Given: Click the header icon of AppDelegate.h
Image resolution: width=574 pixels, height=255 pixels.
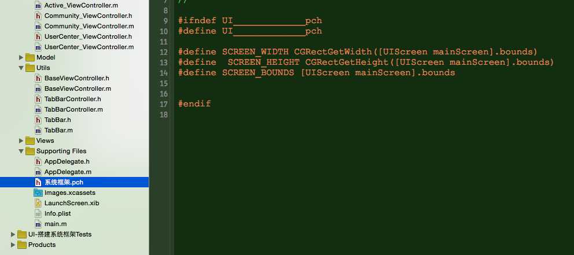Looking at the screenshot, I should (x=38, y=161).
